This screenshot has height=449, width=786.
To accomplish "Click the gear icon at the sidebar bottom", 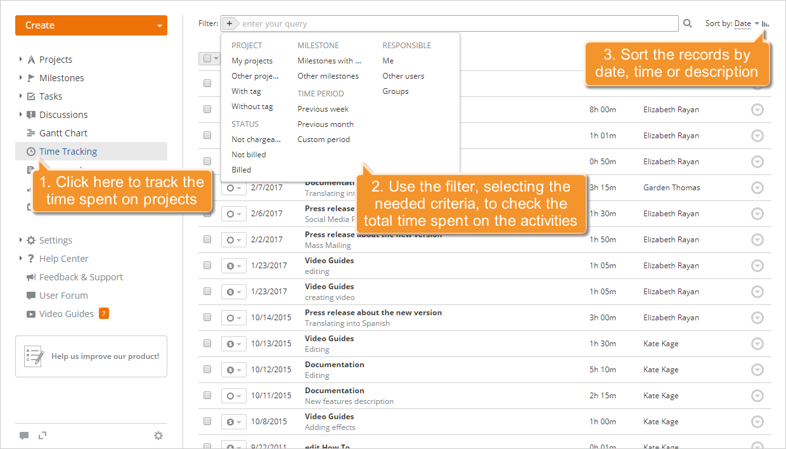I will [158, 436].
